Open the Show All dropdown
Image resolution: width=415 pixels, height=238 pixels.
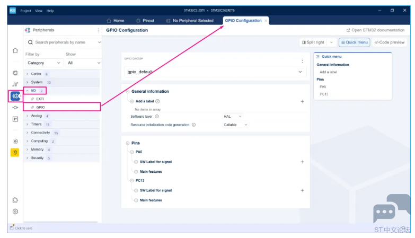(x=83, y=63)
